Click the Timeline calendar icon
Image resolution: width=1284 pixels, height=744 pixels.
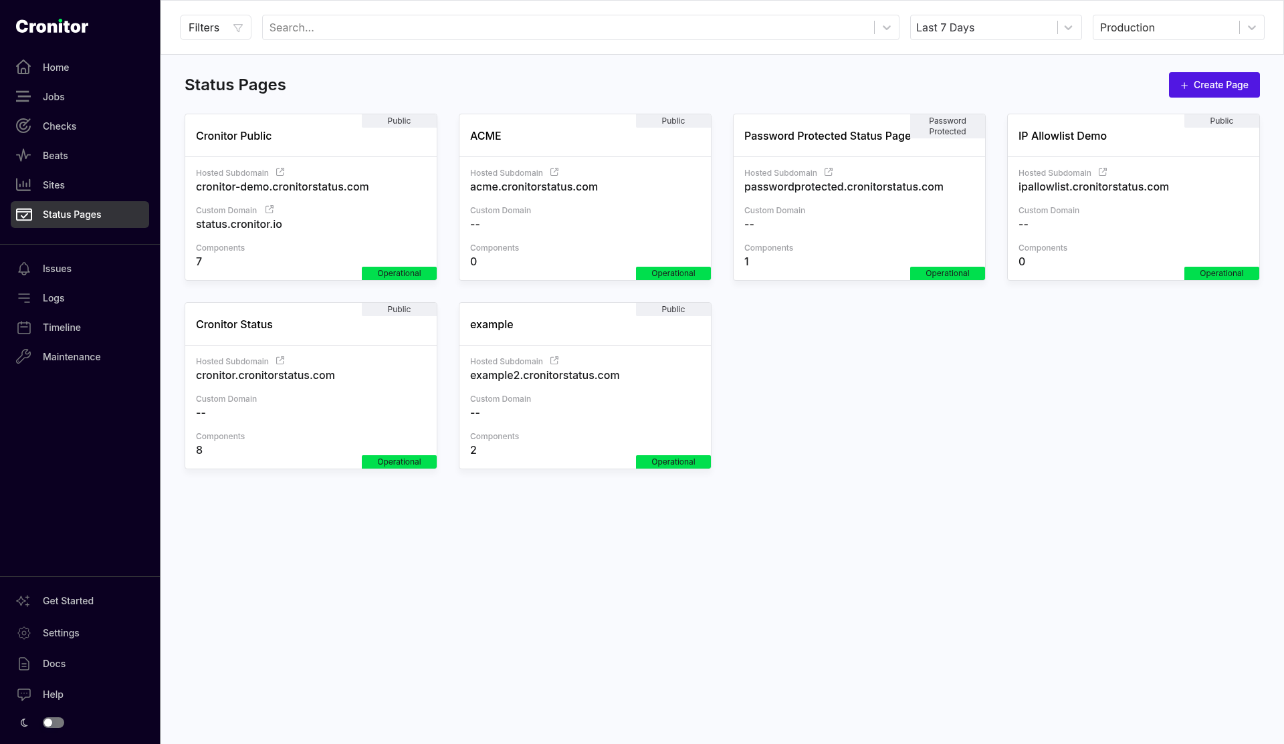pos(23,328)
